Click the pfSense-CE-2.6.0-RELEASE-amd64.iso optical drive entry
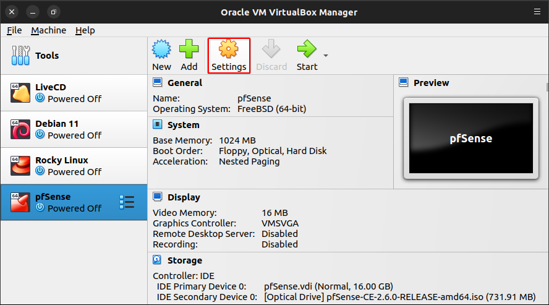This screenshot has width=549, height=305. pyautogui.click(x=400, y=298)
